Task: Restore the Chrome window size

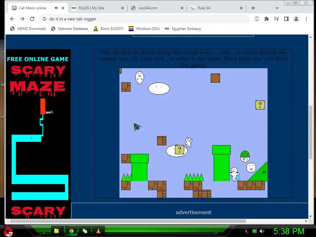Action: click(x=296, y=3)
